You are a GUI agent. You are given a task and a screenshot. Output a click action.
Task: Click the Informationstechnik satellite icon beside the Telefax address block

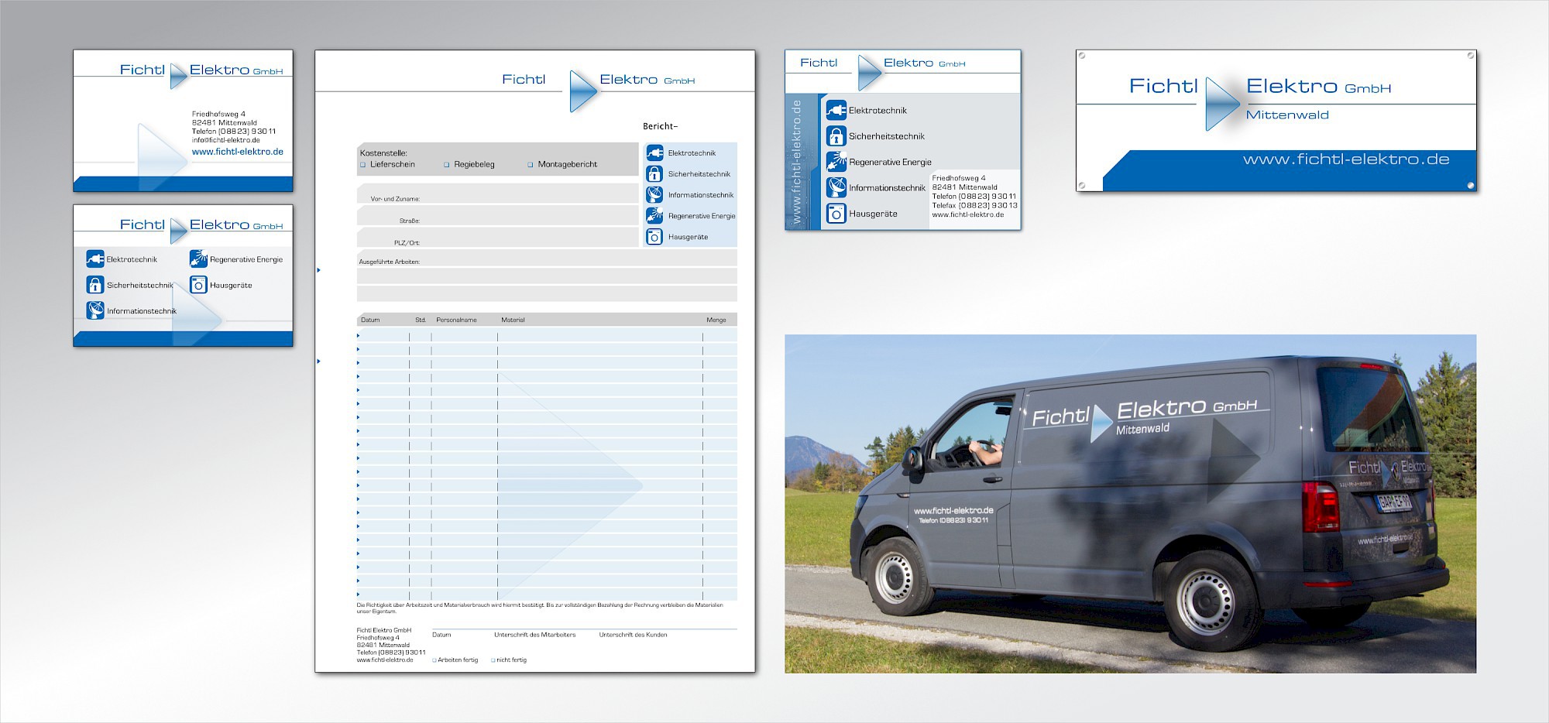tap(836, 187)
